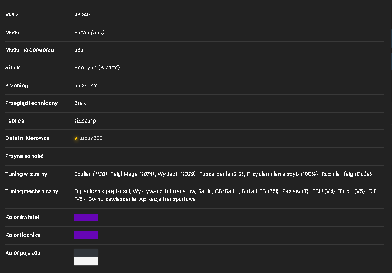Click the VUID value 43040
392x273 pixels.
[x=82, y=15]
